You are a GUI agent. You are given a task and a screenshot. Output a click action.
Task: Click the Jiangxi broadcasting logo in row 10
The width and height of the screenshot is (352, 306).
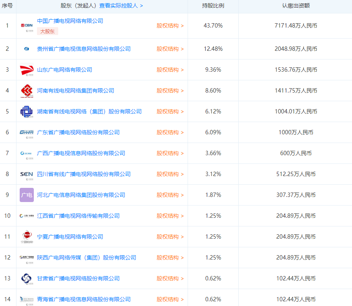click(27, 216)
